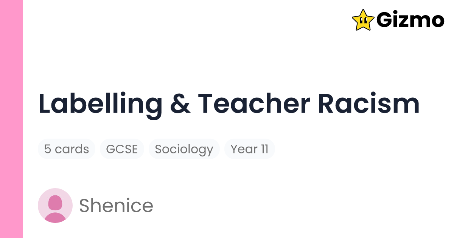Click the Gizmo wordmark text
The height and width of the screenshot is (238, 454).
(x=410, y=20)
